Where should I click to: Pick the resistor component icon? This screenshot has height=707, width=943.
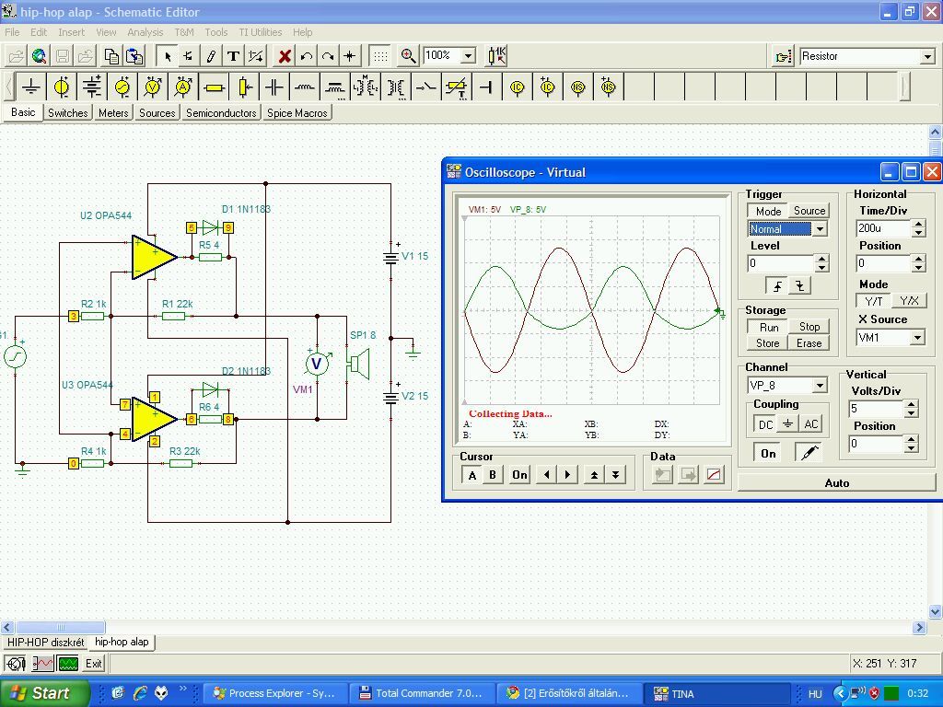214,87
